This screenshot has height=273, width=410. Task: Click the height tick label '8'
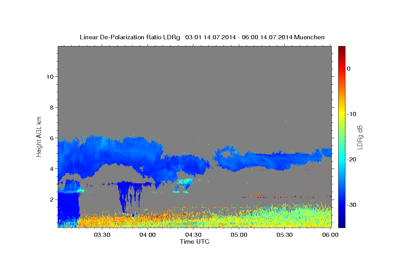pyautogui.click(x=51, y=107)
